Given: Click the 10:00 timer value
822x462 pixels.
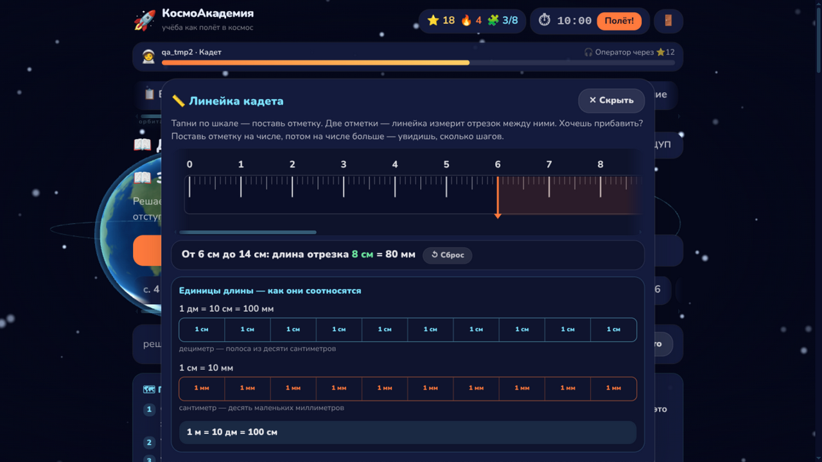Looking at the screenshot, I should click(574, 21).
